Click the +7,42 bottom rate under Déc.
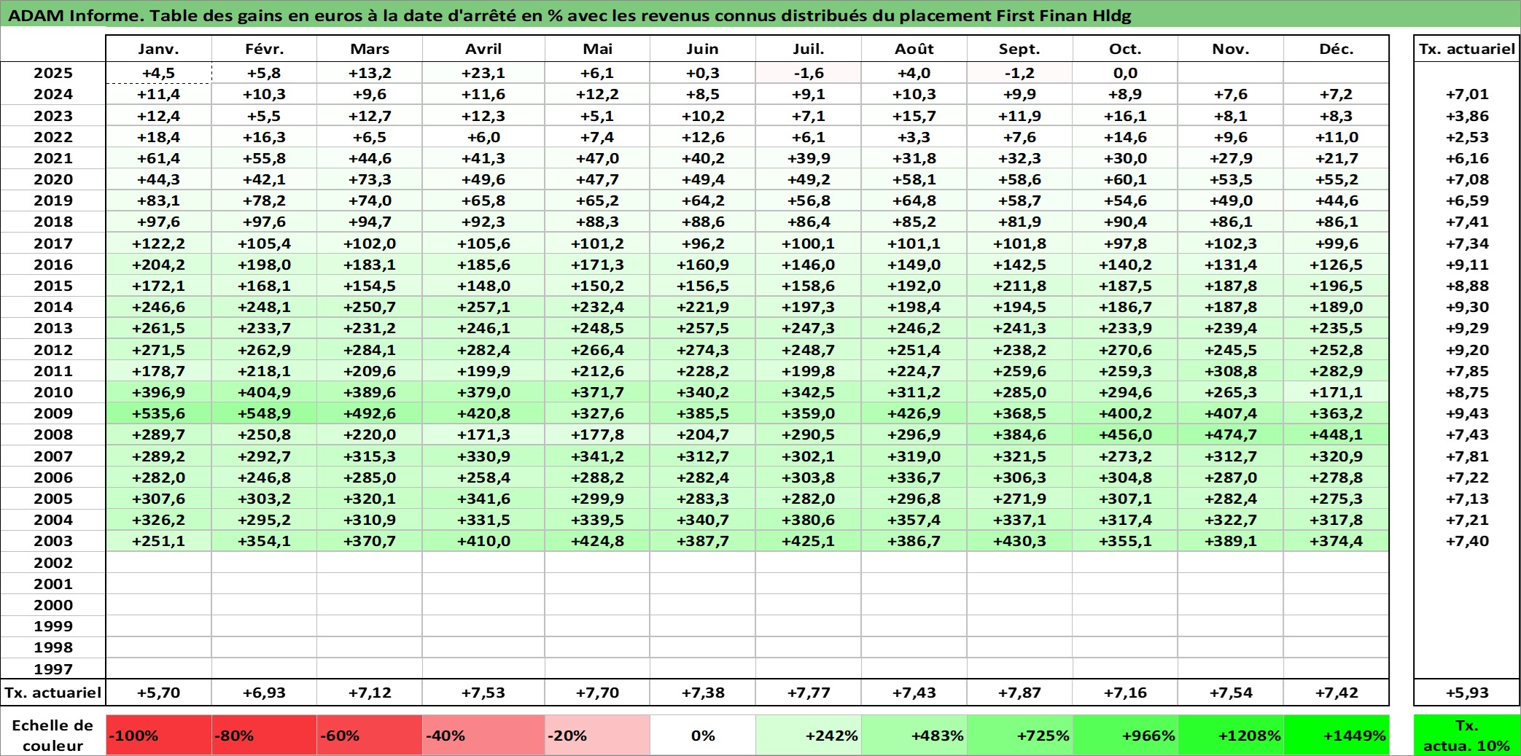 pyautogui.click(x=1336, y=693)
